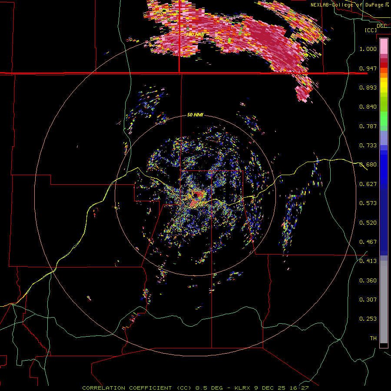Click the 50 NMI range ring label
Image resolution: width=391 pixels, height=391 pixels.
pos(195,115)
